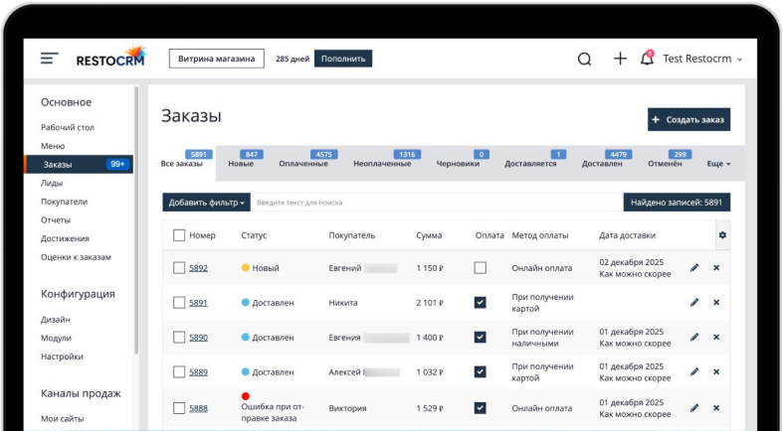
Task: Open Модули in sidebar
Action: 56,338
